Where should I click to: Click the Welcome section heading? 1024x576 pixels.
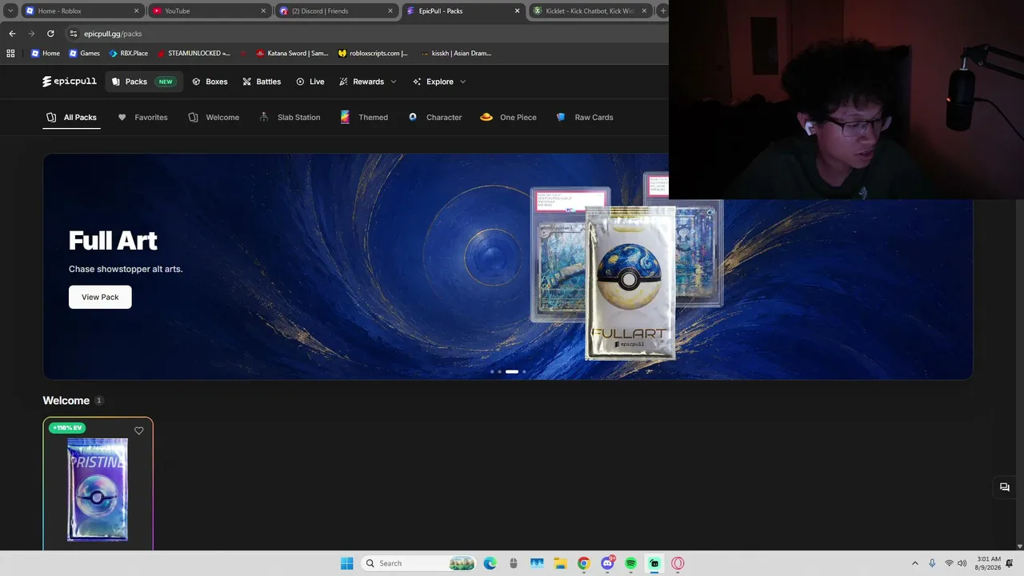(x=66, y=401)
